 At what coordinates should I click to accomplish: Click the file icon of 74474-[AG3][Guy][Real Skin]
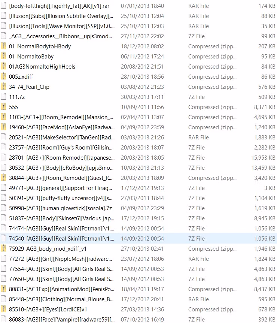[3, 228]
